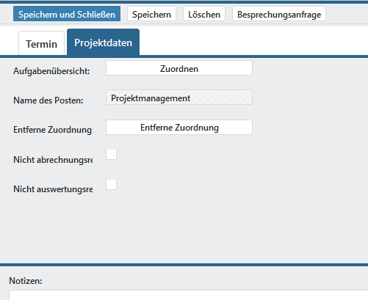
Task: Click the Aufgabenübersicht label
Action: point(51,71)
